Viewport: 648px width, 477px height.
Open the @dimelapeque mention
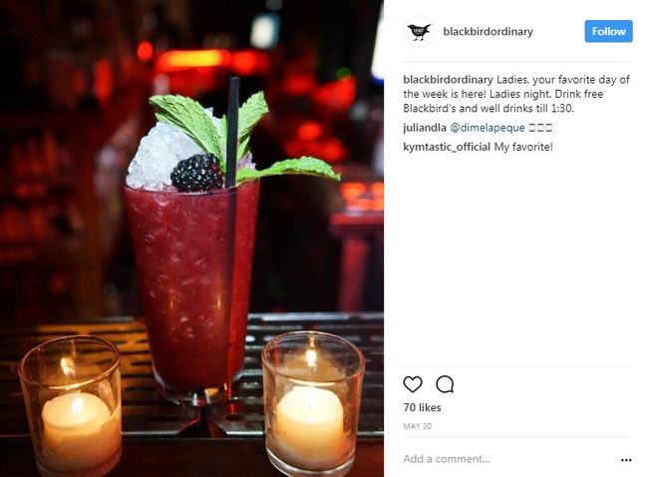[487, 128]
